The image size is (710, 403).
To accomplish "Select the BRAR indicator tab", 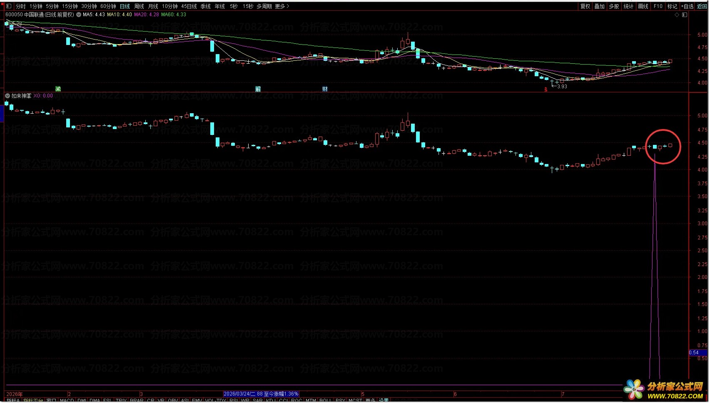I will tap(137, 401).
